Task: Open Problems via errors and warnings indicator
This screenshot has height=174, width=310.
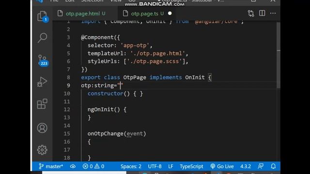Action: pos(93,166)
